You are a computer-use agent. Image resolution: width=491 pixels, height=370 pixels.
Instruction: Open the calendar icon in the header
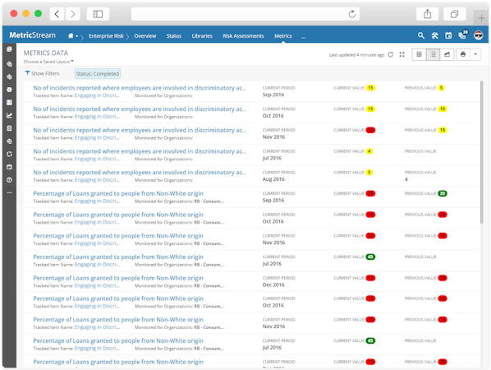pos(448,35)
